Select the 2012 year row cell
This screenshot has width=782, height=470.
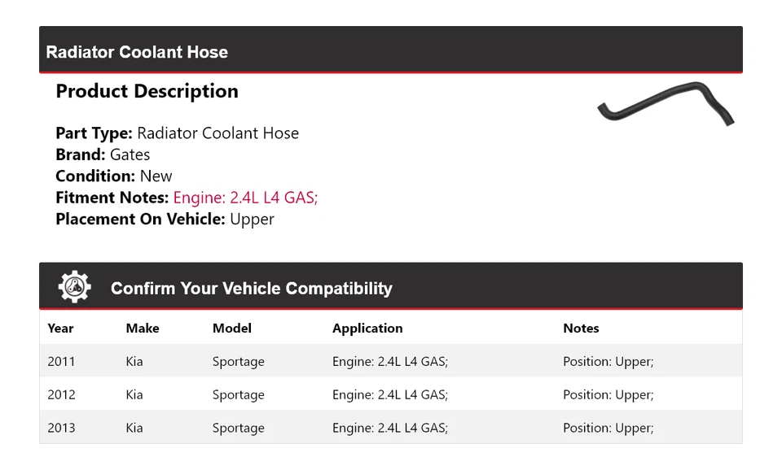[61, 395]
